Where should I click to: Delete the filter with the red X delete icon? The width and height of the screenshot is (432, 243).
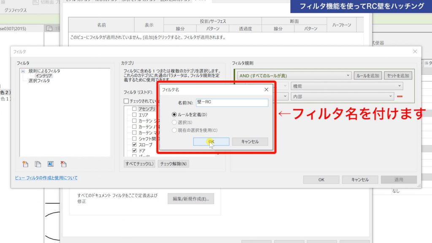[x=63, y=164]
